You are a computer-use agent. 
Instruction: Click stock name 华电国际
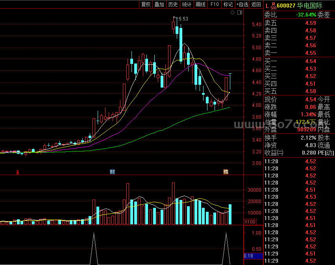point(309,6)
